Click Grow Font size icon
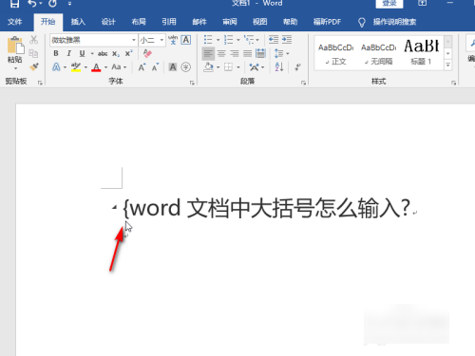Viewport: 475px width, 356px height. click(142, 67)
